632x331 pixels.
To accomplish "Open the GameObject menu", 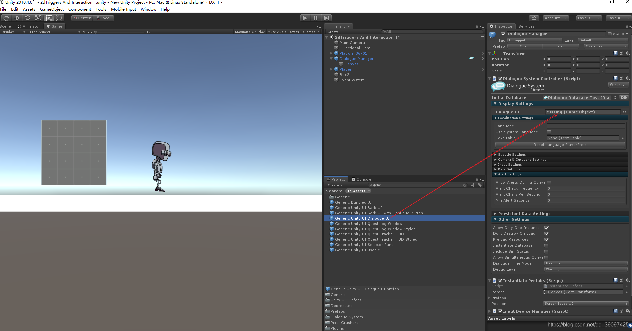I will [52, 9].
